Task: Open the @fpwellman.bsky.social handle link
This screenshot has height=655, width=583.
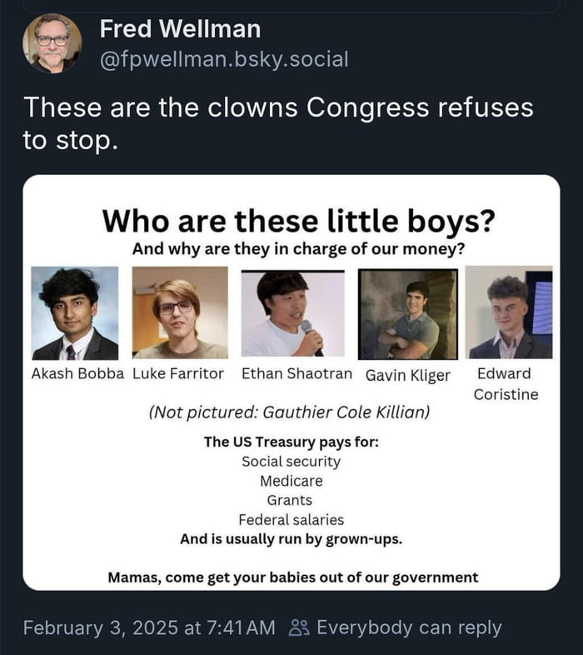Action: [224, 59]
